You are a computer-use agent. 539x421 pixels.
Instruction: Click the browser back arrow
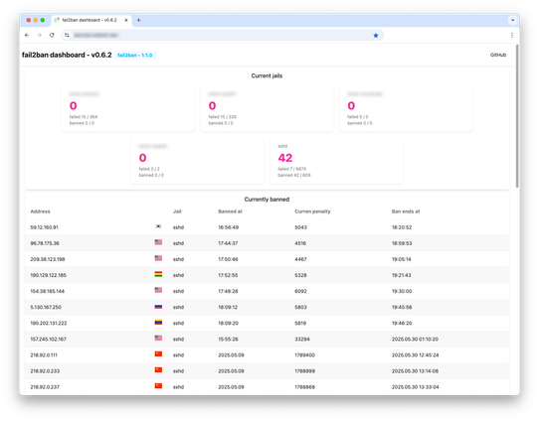click(27, 35)
